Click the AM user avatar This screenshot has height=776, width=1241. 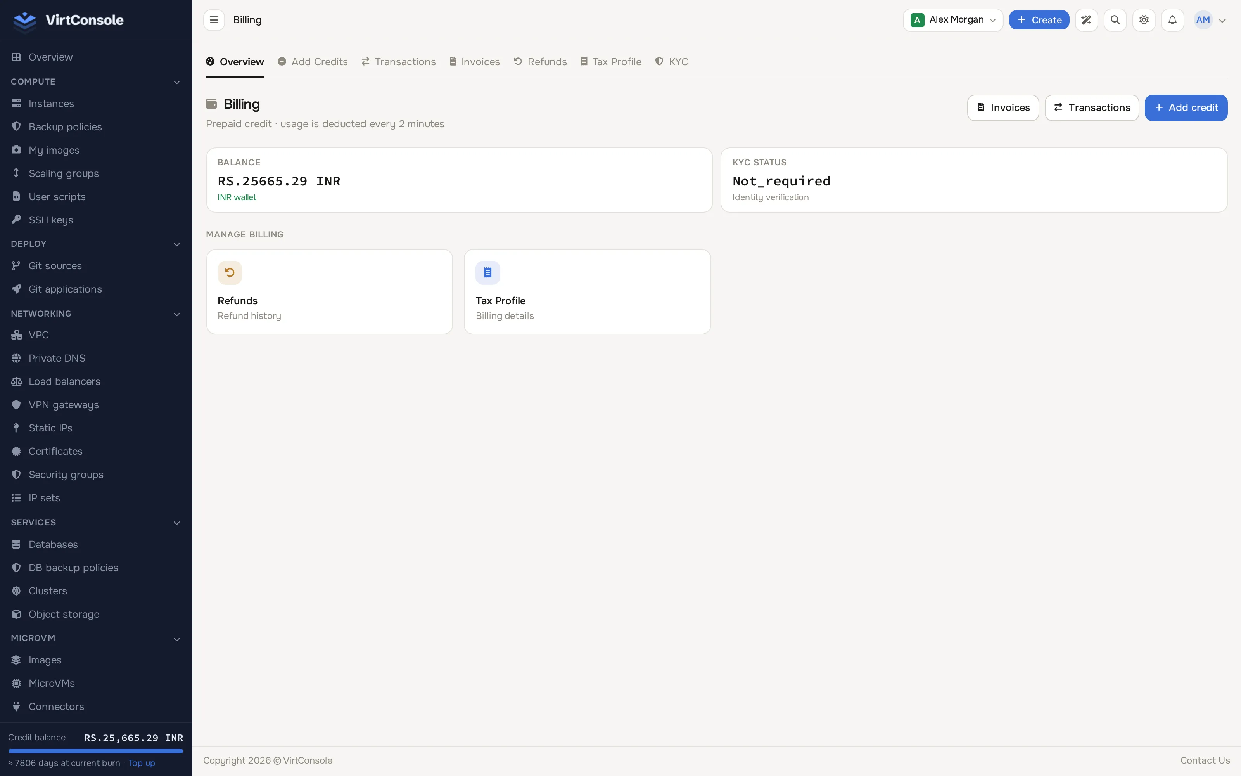coord(1203,20)
